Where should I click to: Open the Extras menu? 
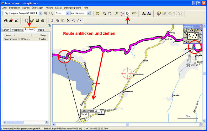tap(58, 8)
